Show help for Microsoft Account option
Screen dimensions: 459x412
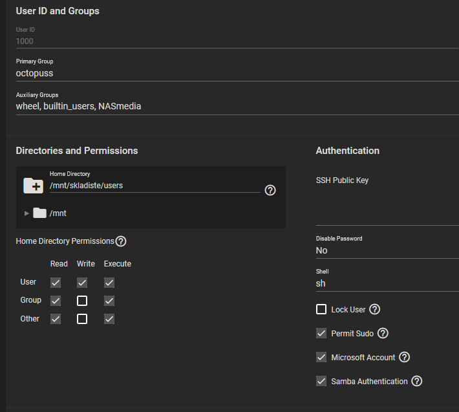point(405,357)
